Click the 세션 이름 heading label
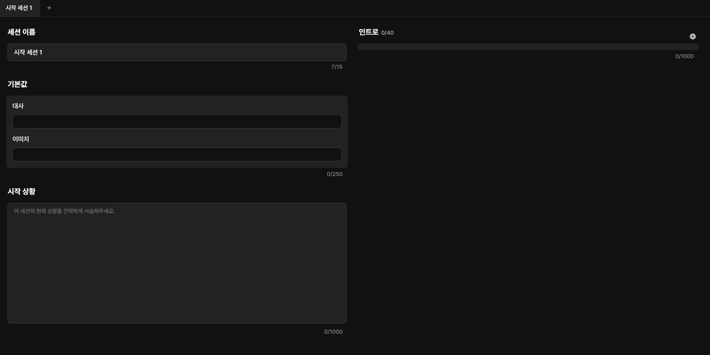The height and width of the screenshot is (355, 710). [21, 32]
